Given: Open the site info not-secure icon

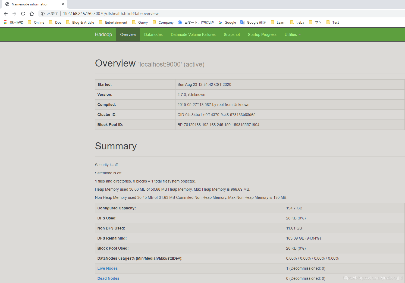Looking at the screenshot, I should click(x=43, y=14).
